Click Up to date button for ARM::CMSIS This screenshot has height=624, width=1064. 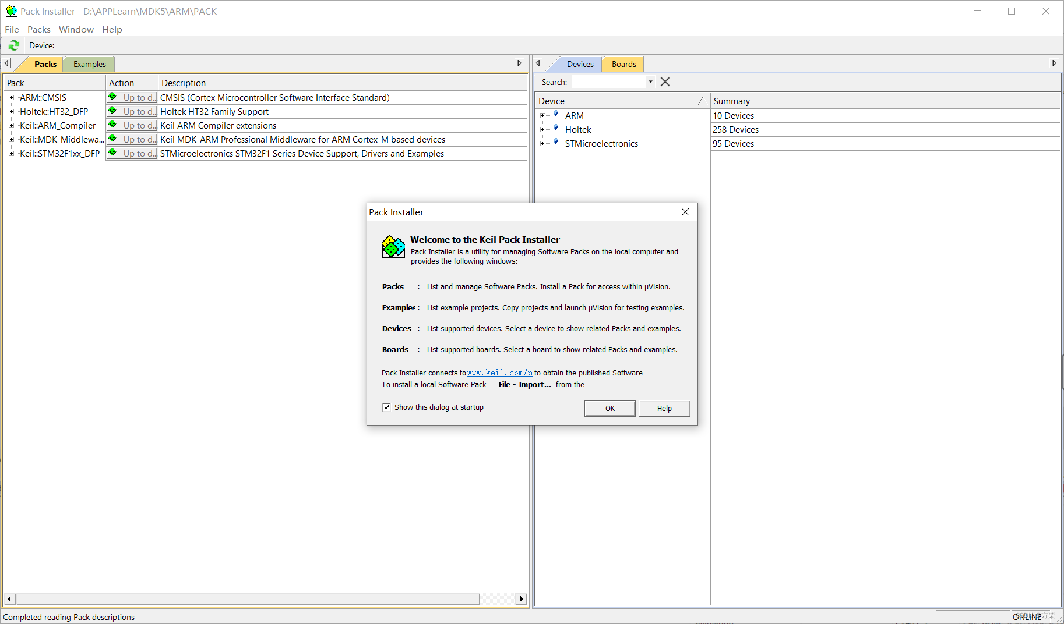point(132,97)
